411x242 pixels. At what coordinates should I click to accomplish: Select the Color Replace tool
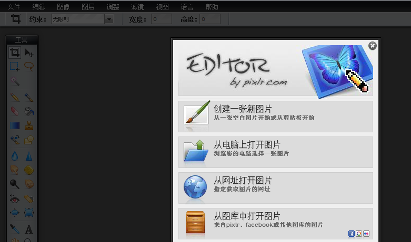click(x=15, y=140)
